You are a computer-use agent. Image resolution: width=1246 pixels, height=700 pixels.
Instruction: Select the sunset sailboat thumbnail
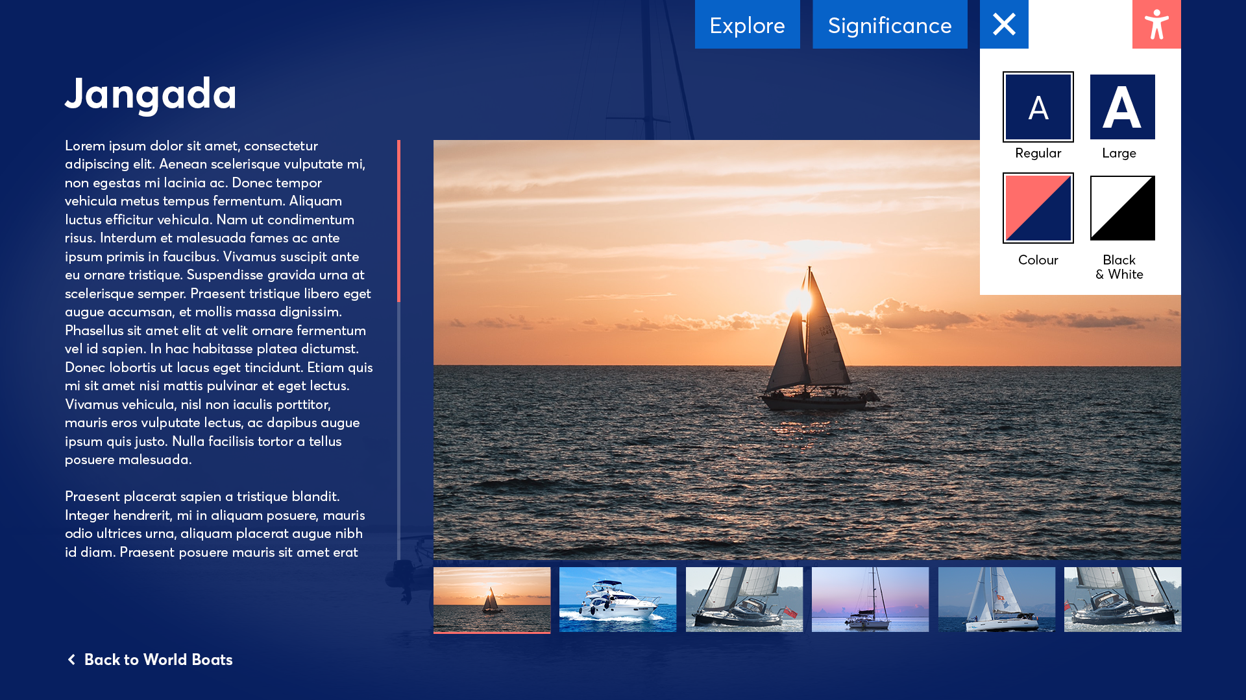click(x=491, y=600)
